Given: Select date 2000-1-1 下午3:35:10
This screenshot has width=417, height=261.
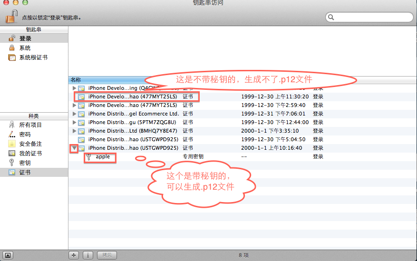Looking at the screenshot, I should click(270, 131).
